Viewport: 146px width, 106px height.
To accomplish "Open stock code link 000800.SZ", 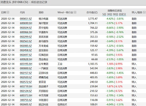I will pos(26,68).
